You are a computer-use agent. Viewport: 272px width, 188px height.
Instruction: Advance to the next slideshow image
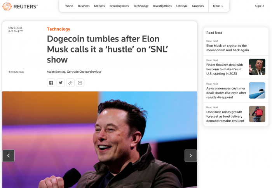(x=191, y=156)
